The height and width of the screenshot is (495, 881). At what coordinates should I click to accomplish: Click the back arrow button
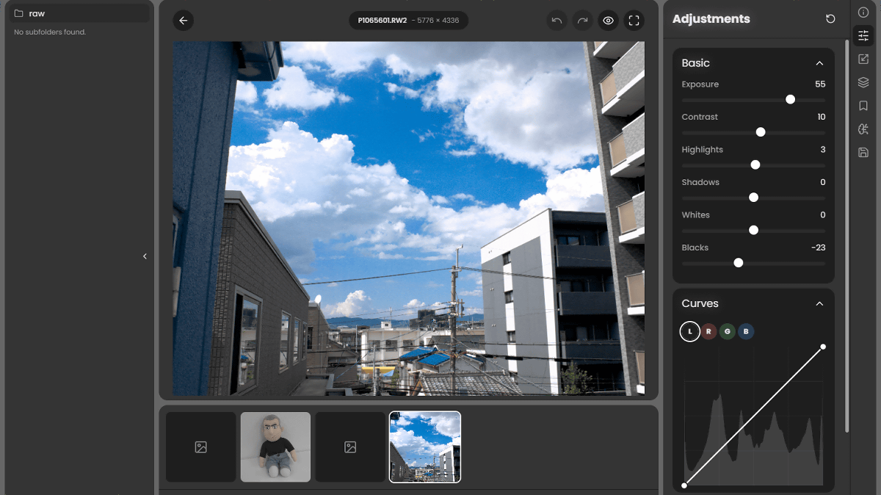point(184,21)
